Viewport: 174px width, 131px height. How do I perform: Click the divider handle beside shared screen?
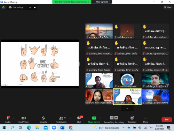click(x=80, y=64)
